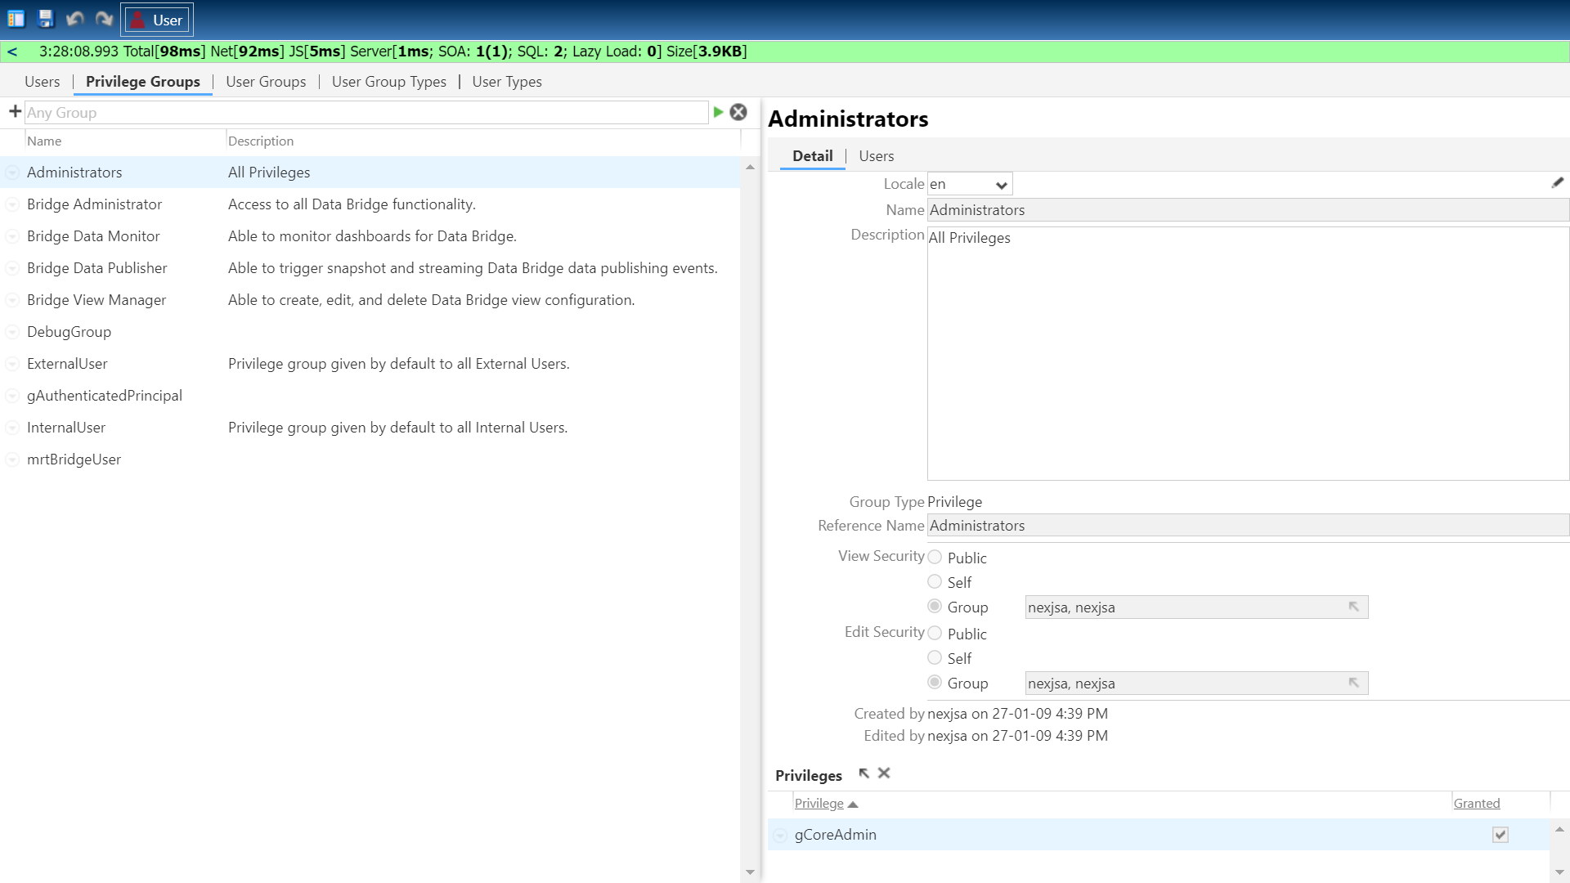1570x883 pixels.
Task: Add a new group with plus icon
Action: tap(15, 111)
